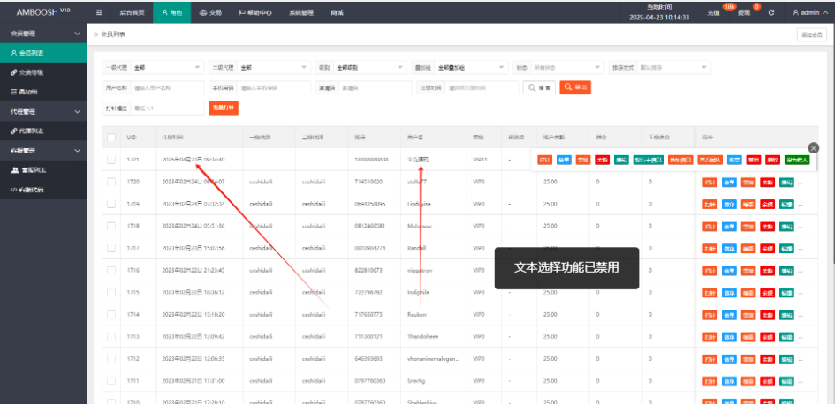Click the red 禁用 button in the popup row
Image resolution: width=835 pixels, height=404 pixels.
pos(753,160)
